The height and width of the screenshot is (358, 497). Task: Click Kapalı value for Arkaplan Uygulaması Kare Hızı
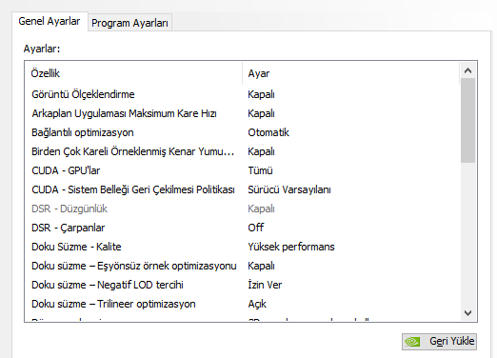coord(261,113)
